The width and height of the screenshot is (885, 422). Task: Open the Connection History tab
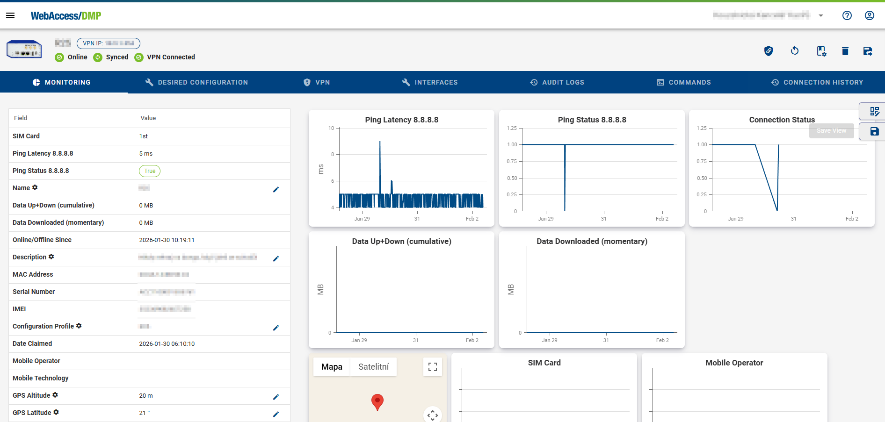click(x=817, y=82)
